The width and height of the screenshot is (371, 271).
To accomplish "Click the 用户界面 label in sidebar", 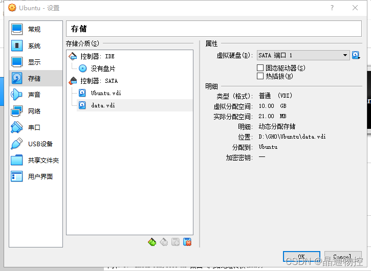I will click(40, 176).
